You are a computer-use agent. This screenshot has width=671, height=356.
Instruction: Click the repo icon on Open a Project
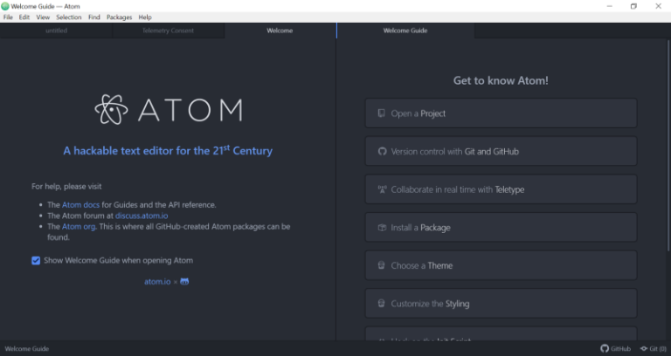(381, 113)
